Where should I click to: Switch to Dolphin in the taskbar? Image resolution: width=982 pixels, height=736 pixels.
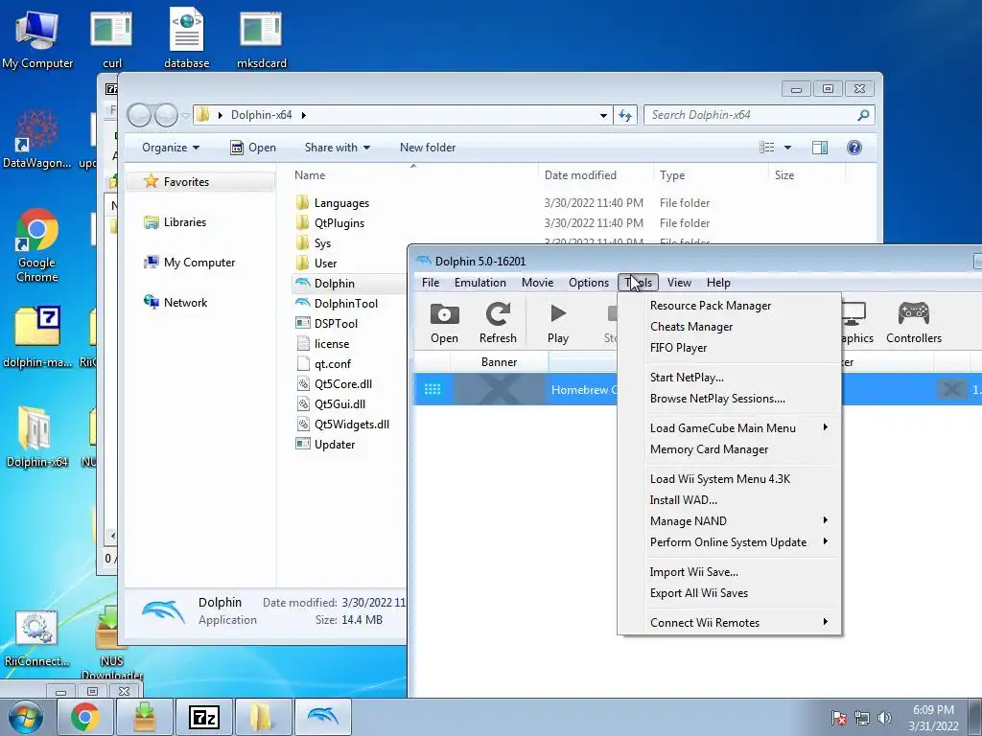click(x=323, y=717)
